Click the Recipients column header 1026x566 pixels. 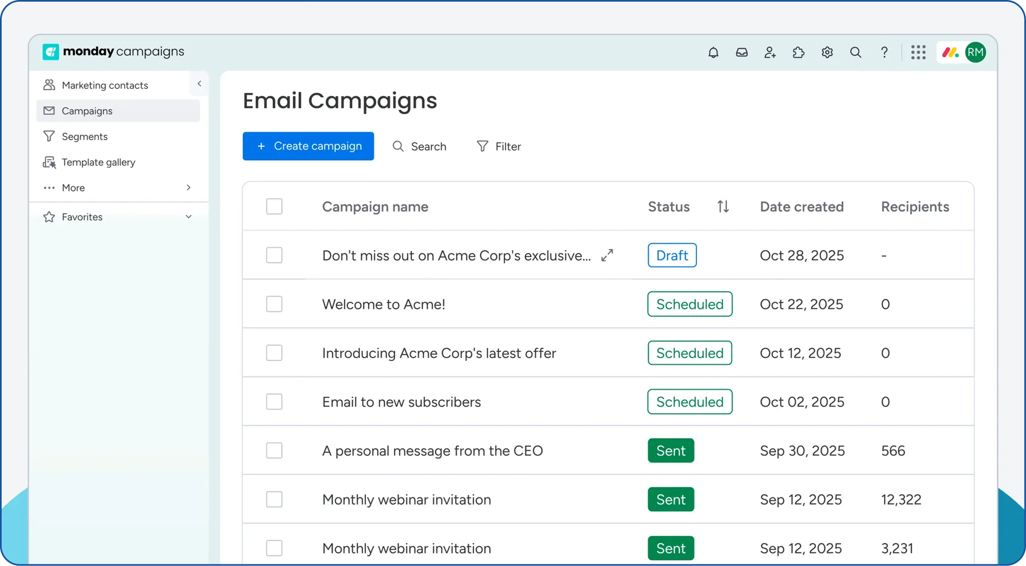click(915, 206)
